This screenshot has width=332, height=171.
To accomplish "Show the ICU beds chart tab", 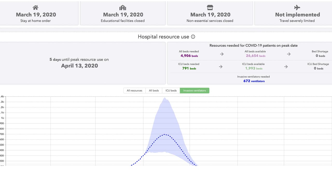I will pyautogui.click(x=171, y=91).
